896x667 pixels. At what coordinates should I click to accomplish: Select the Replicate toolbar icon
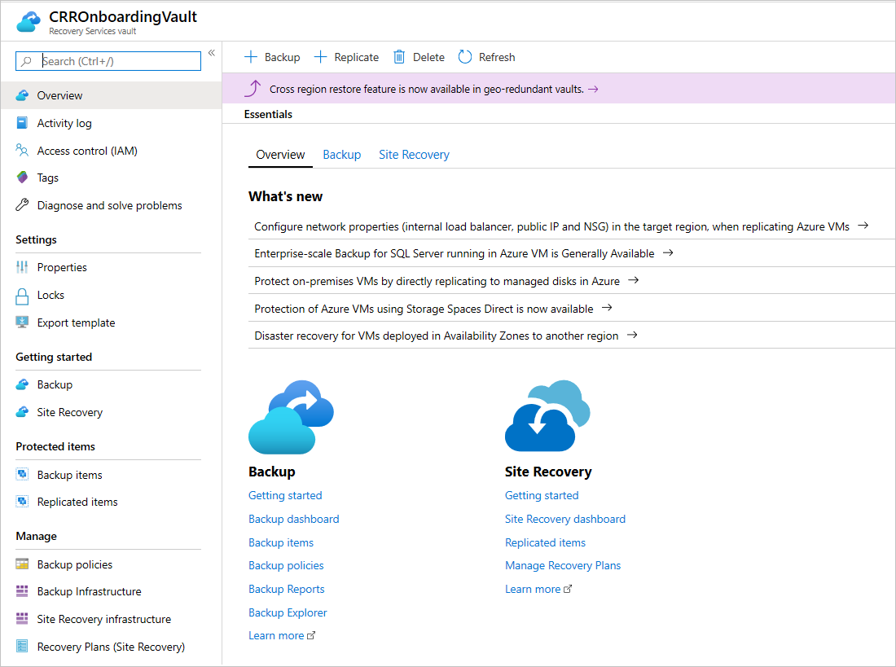[321, 57]
